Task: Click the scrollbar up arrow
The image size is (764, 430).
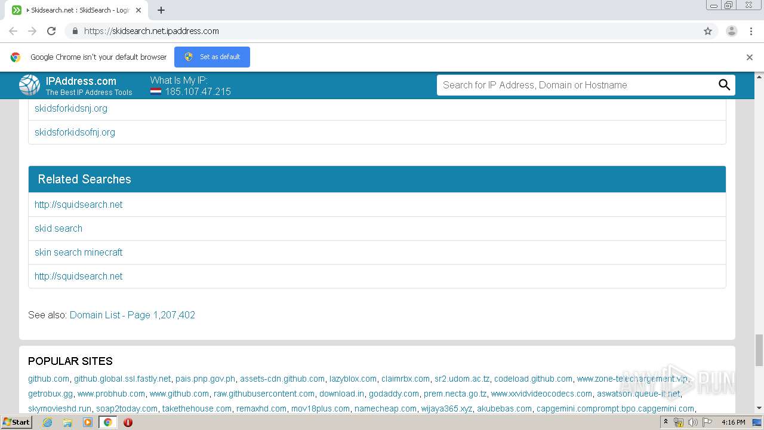Action: click(759, 76)
